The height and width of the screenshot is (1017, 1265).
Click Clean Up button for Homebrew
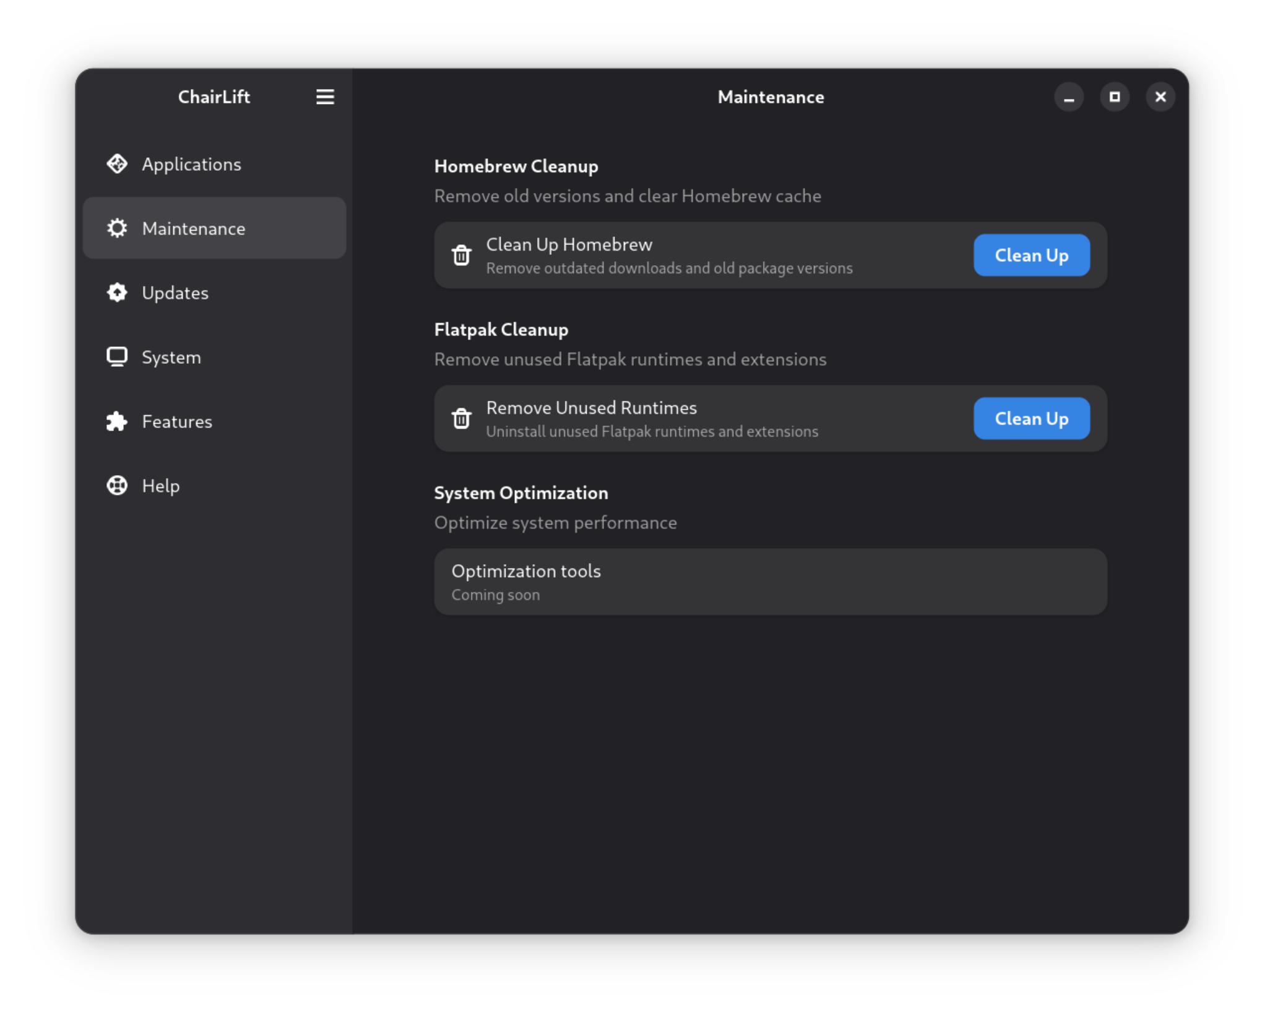point(1031,255)
